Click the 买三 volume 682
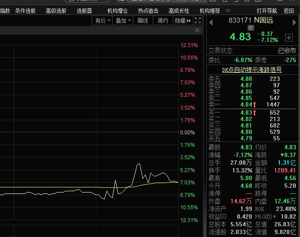Screen dimensions: 300x237 coord(275,125)
